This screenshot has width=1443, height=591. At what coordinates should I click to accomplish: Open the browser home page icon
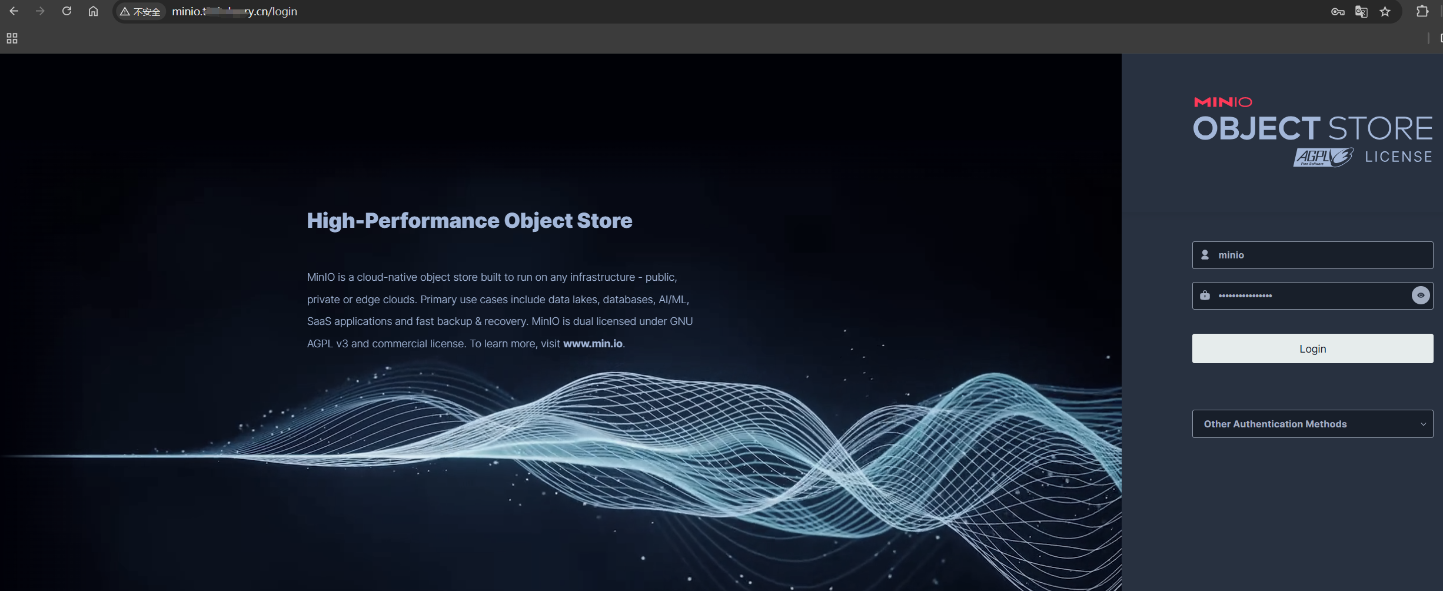93,11
